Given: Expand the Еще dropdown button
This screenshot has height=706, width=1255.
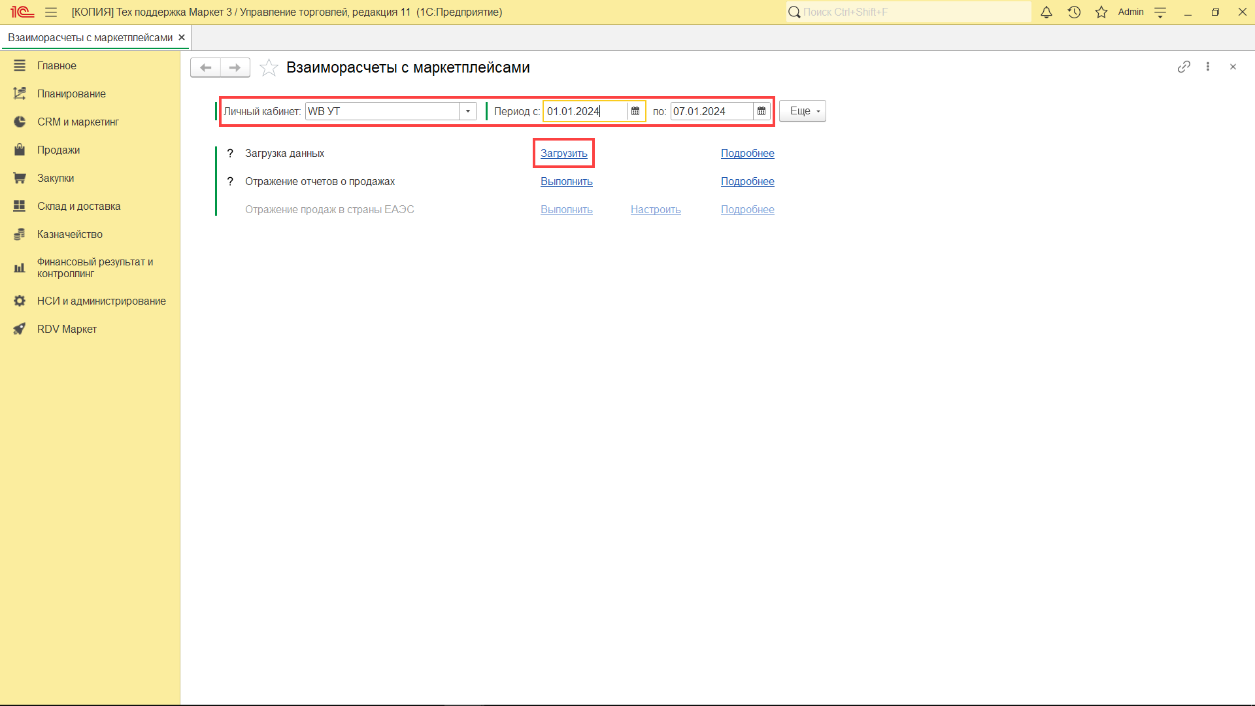Looking at the screenshot, I should tap(803, 111).
